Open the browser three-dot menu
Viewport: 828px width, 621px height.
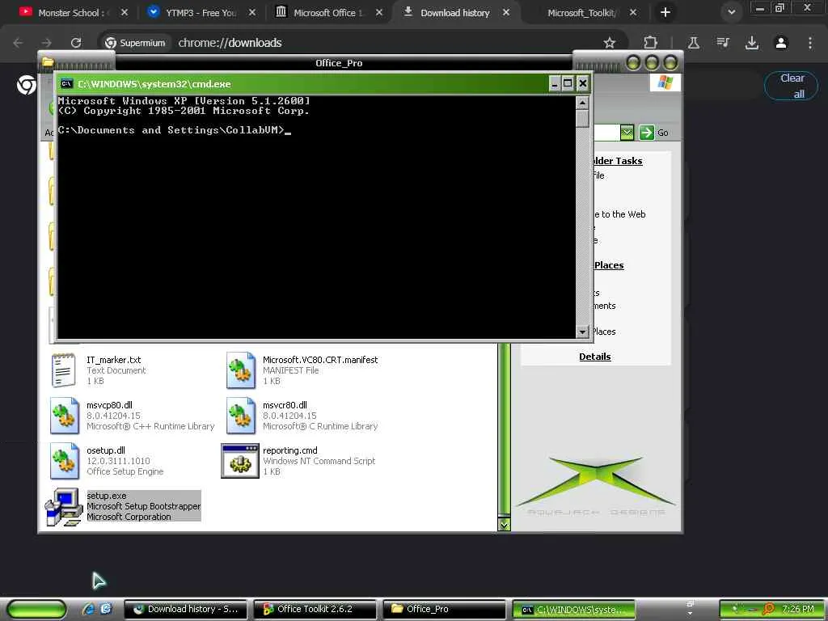(810, 43)
